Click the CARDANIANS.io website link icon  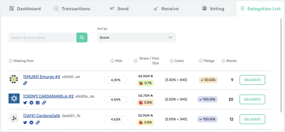44,102
